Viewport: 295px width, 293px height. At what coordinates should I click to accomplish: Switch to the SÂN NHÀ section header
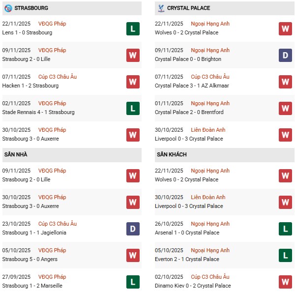click(x=16, y=155)
